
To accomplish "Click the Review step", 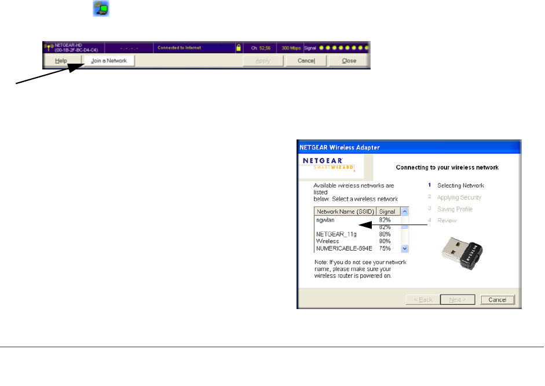I will (x=447, y=220).
